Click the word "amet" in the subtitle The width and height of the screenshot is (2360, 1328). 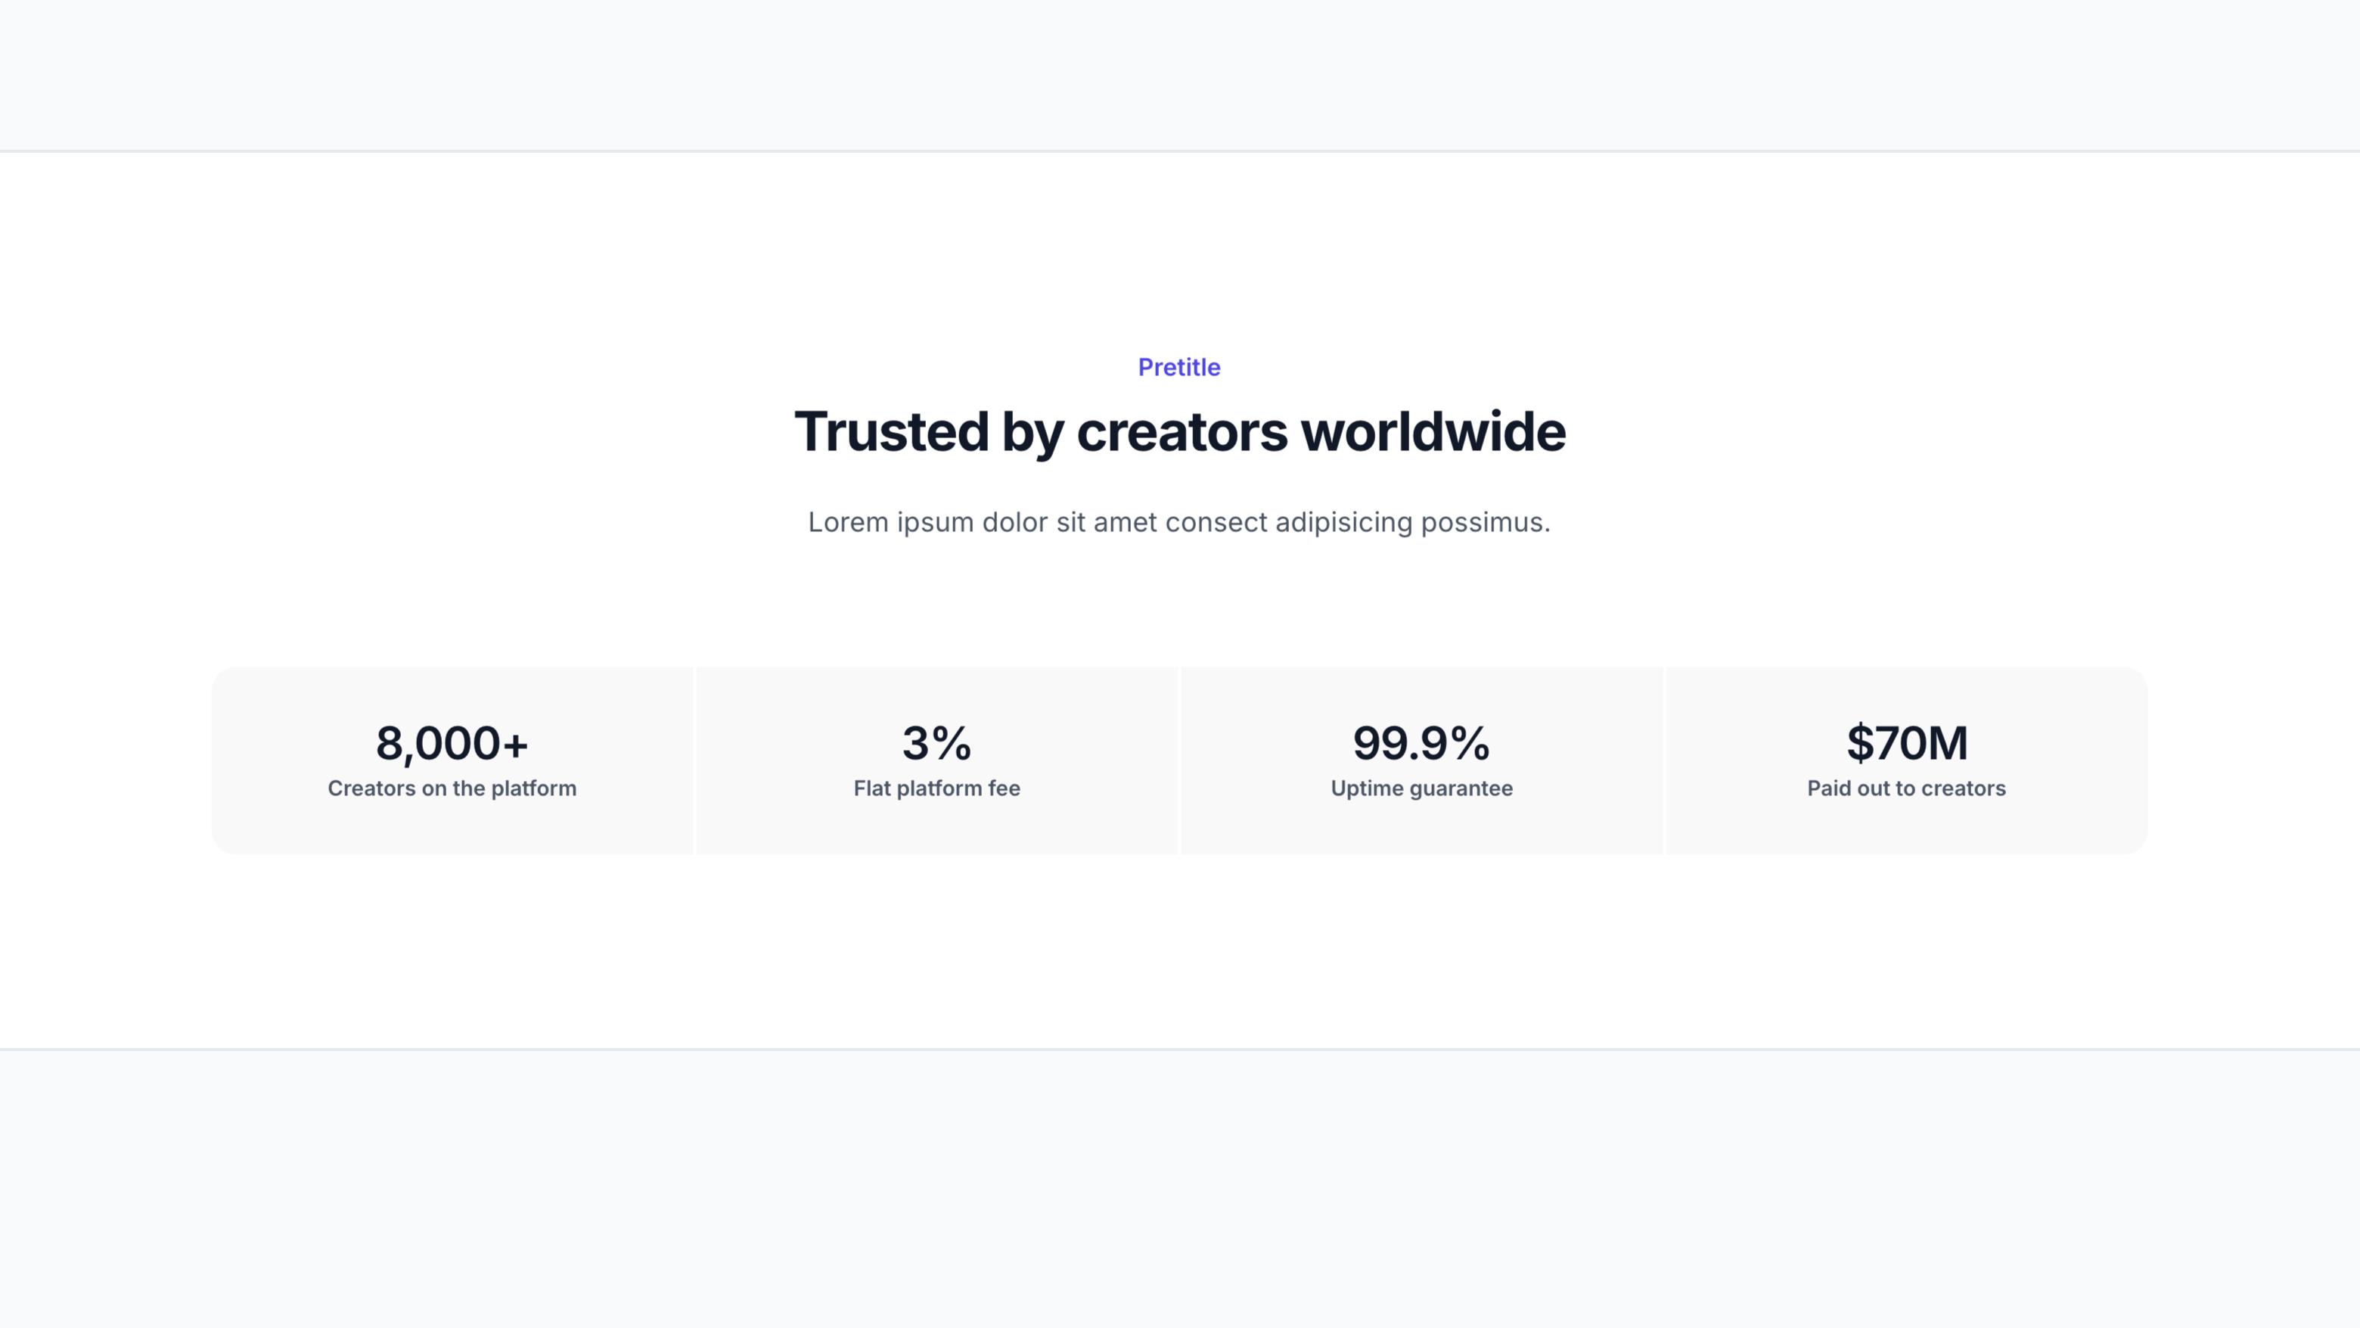pyautogui.click(x=1125, y=522)
